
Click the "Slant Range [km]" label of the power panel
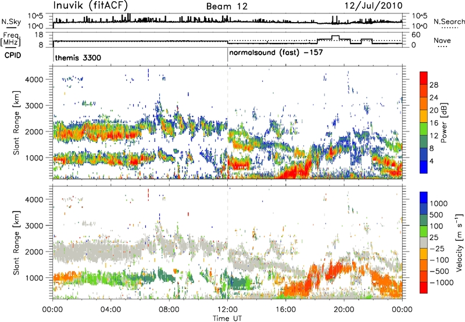(16, 123)
